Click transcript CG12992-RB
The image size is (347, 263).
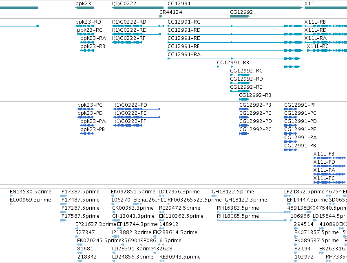pyautogui.click(x=255, y=96)
